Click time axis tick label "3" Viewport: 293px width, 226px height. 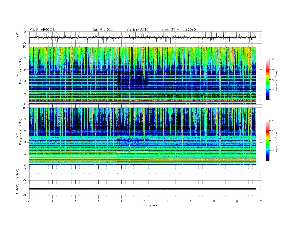click(x=98, y=201)
